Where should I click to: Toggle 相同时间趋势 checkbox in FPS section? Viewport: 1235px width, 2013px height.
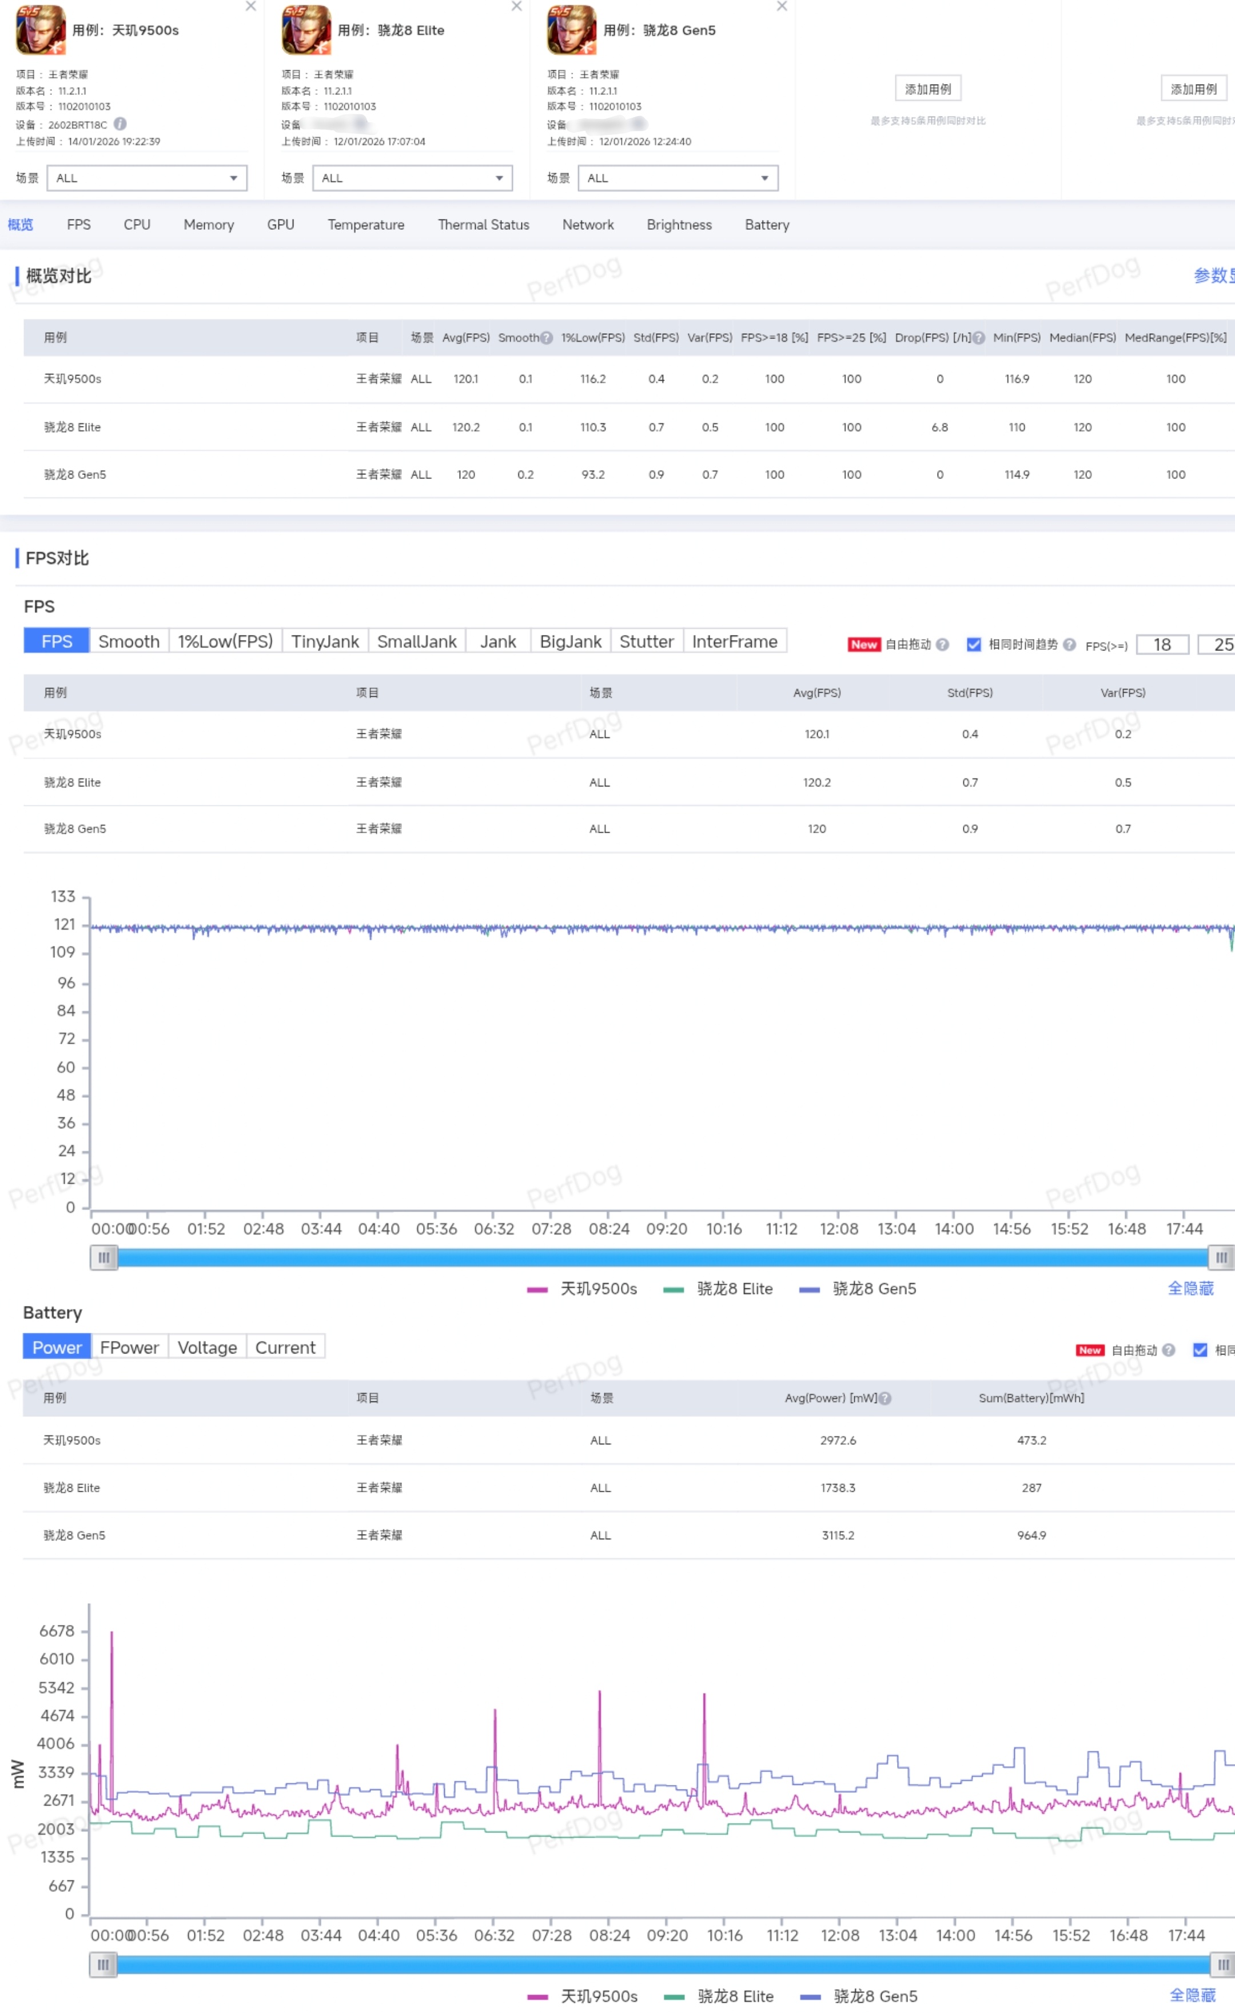[x=974, y=644]
